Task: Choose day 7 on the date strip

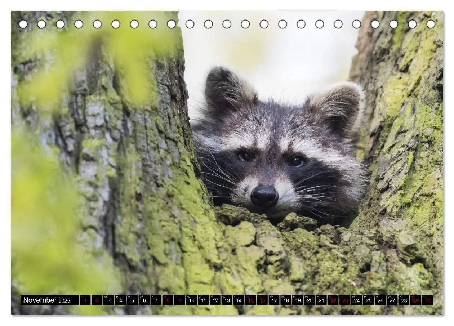Action: [156, 300]
